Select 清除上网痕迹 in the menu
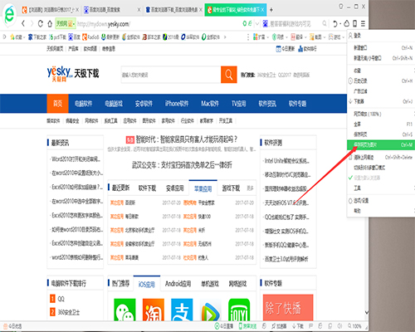 [381, 157]
